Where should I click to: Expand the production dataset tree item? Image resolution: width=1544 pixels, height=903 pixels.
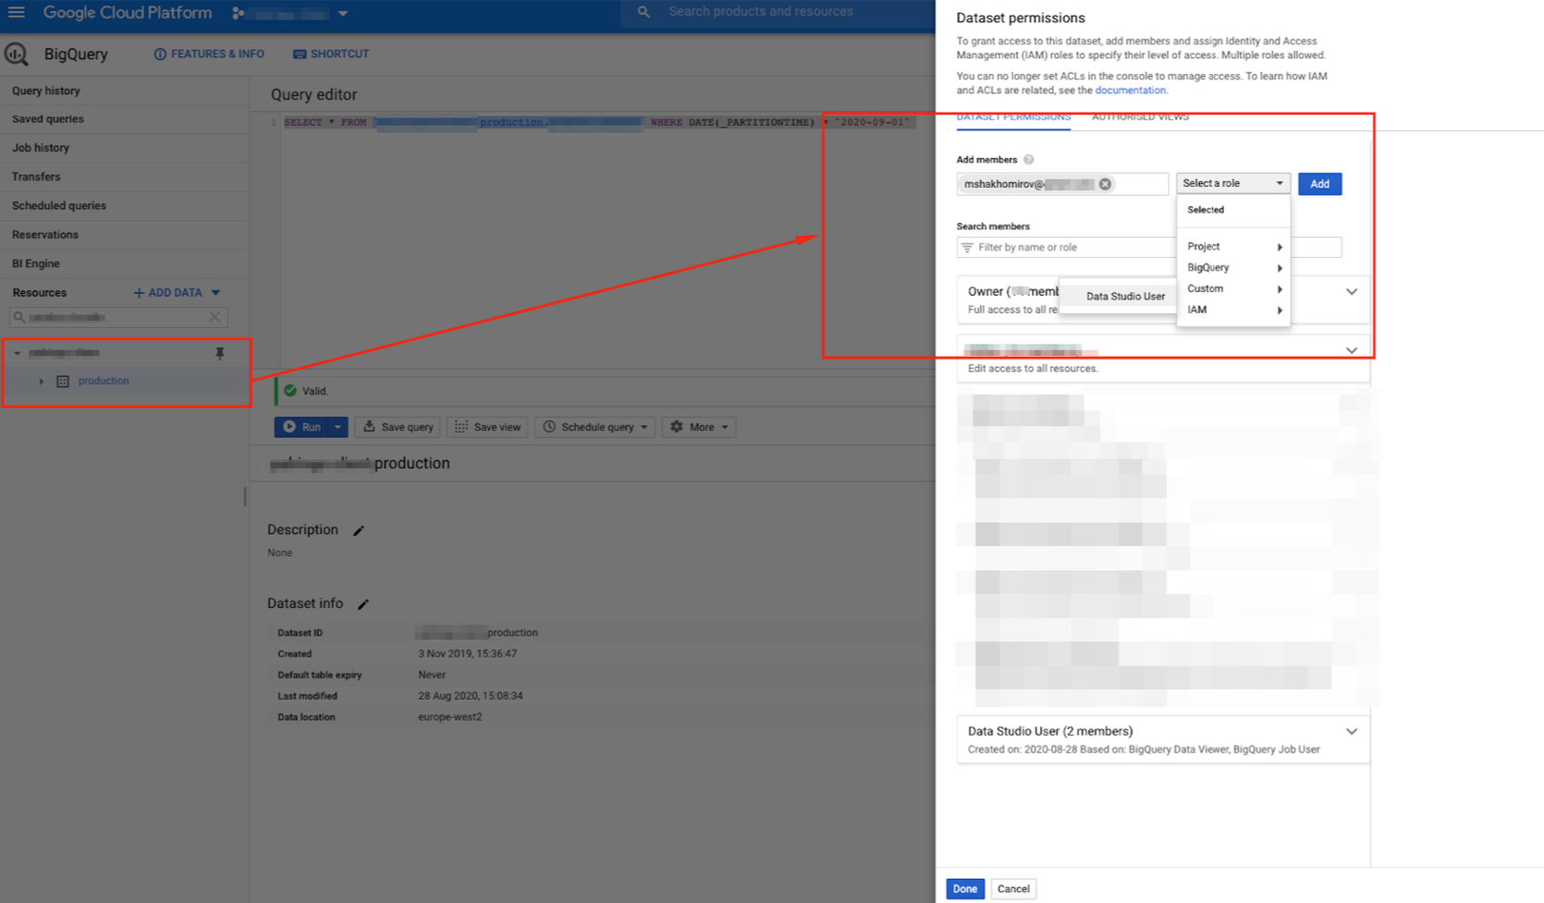point(42,381)
